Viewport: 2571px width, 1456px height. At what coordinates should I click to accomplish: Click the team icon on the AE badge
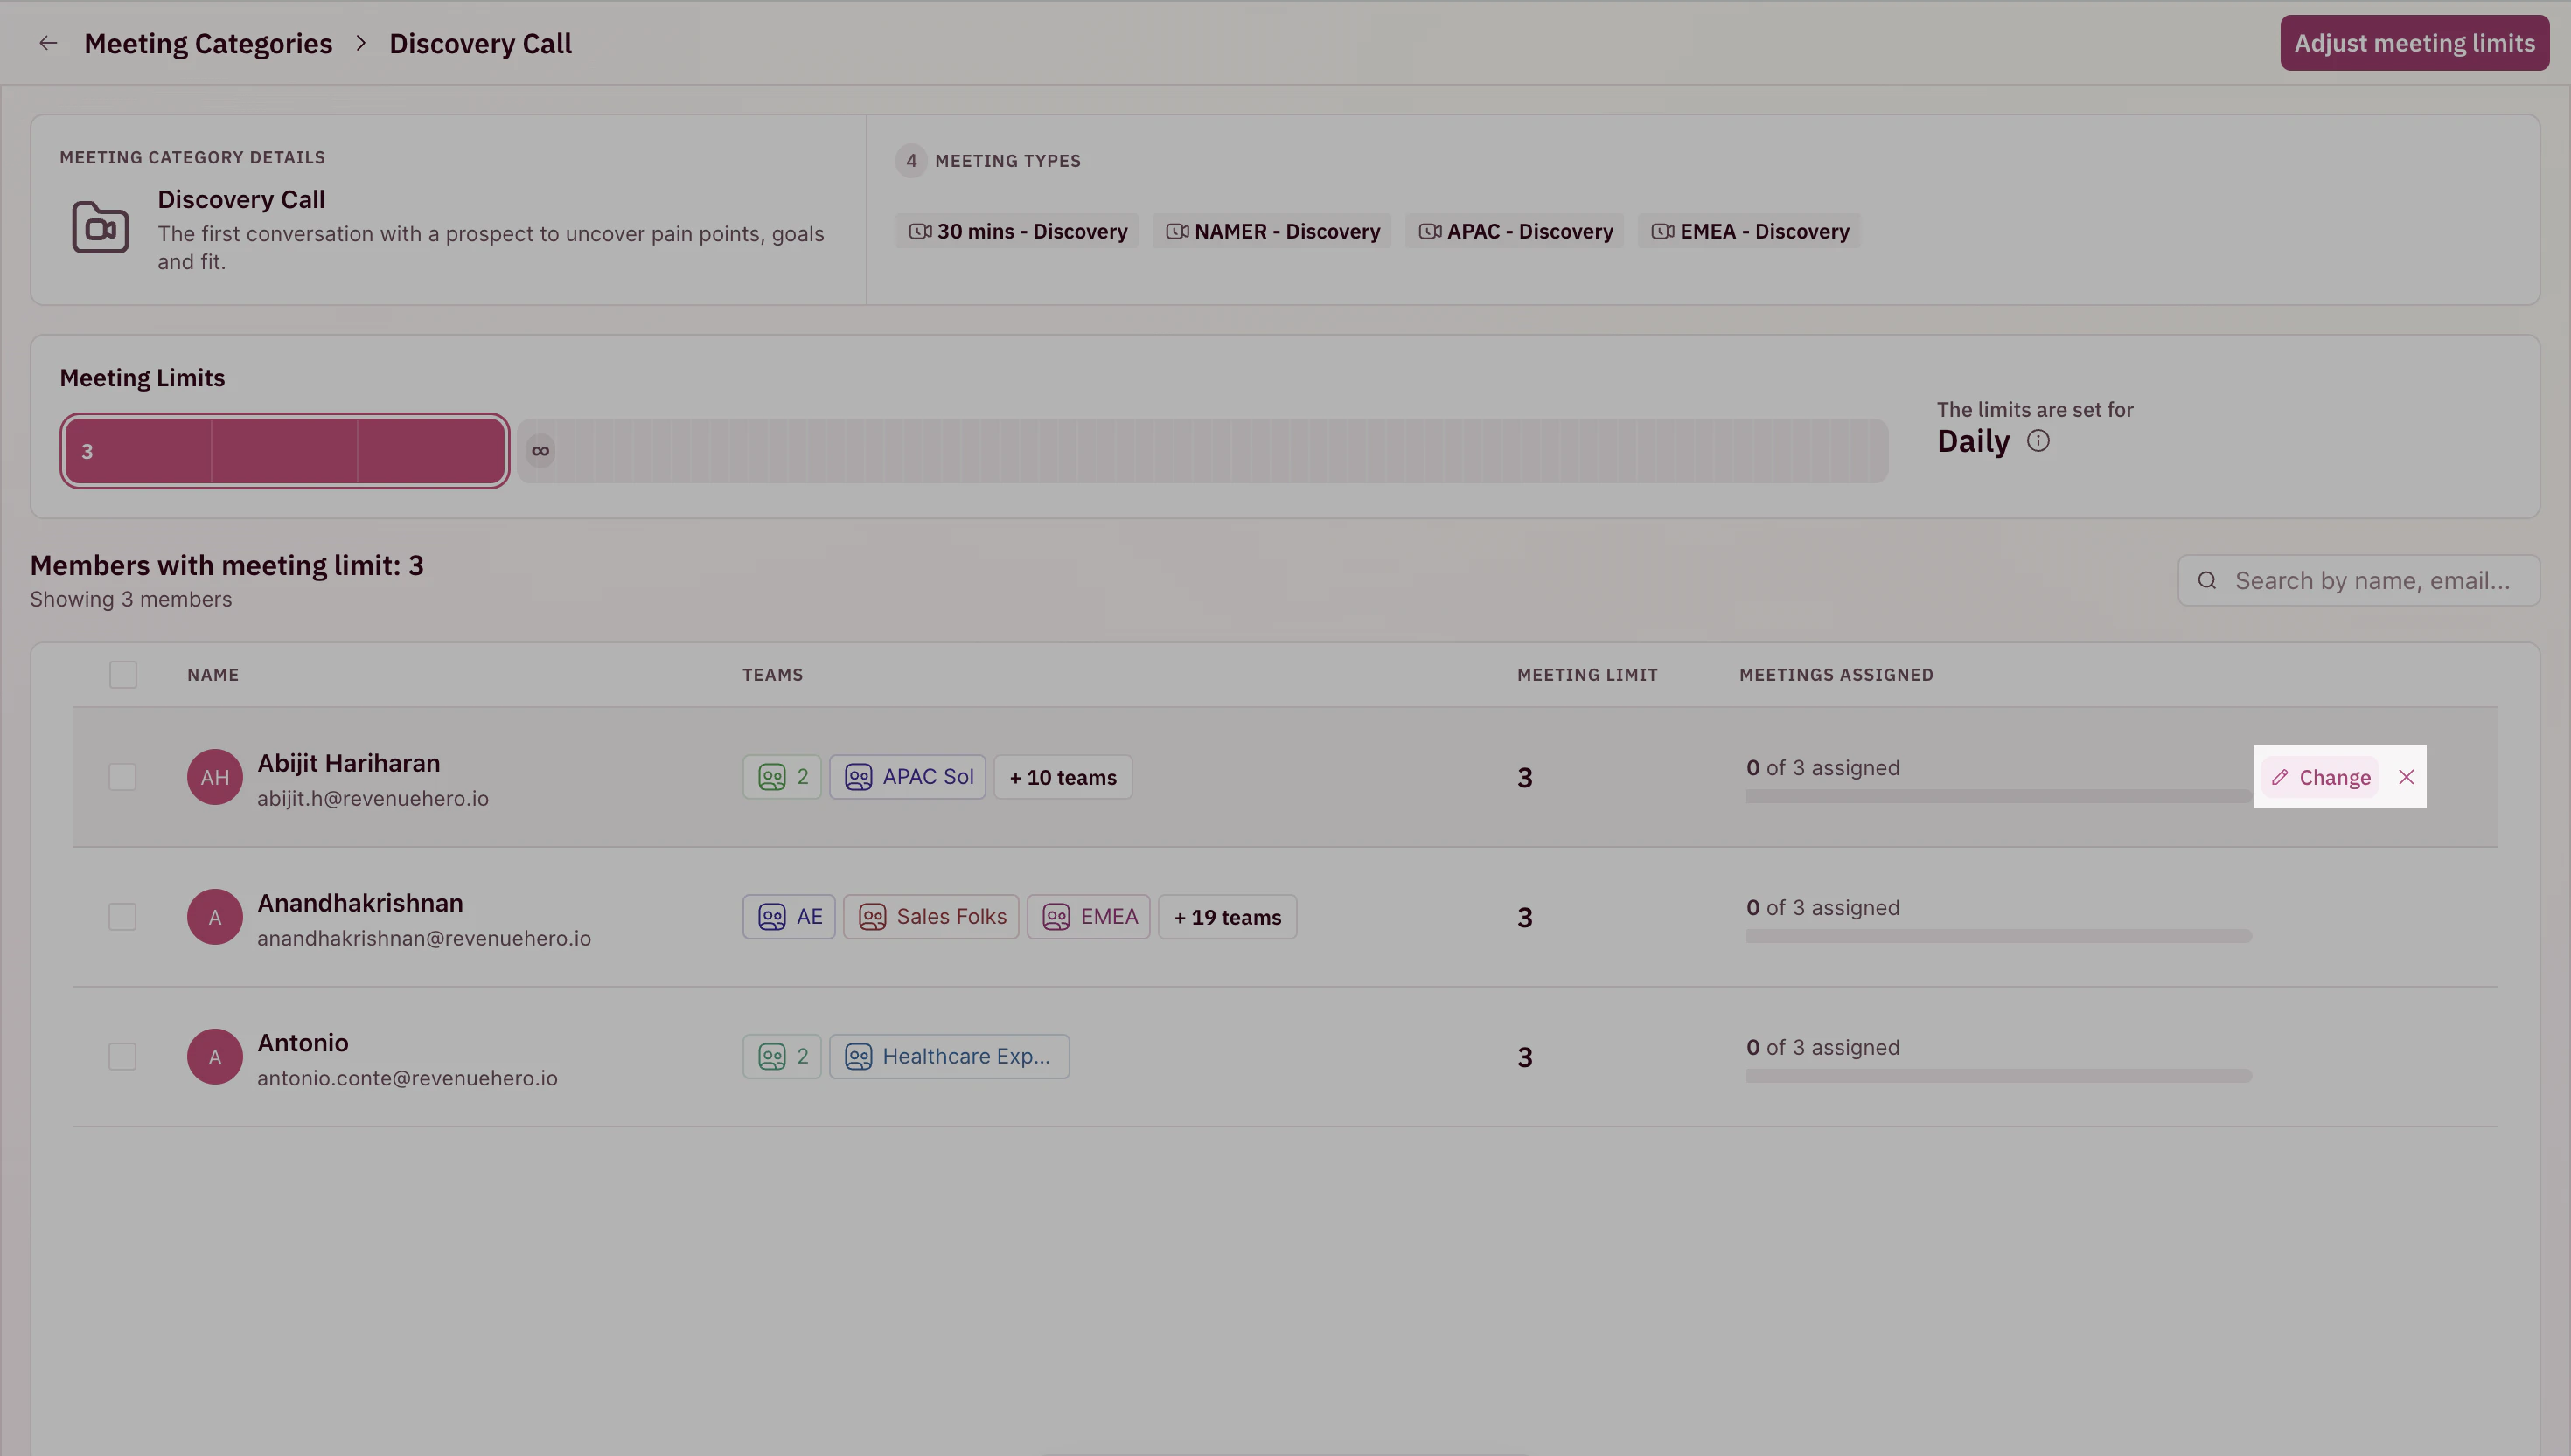[x=770, y=916]
